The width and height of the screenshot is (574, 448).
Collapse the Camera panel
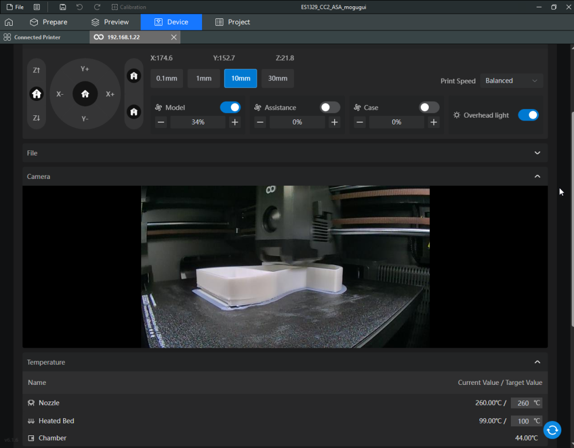pyautogui.click(x=537, y=177)
